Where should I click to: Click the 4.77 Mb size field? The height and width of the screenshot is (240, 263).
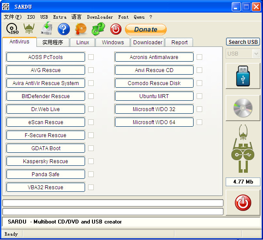coord(243,182)
